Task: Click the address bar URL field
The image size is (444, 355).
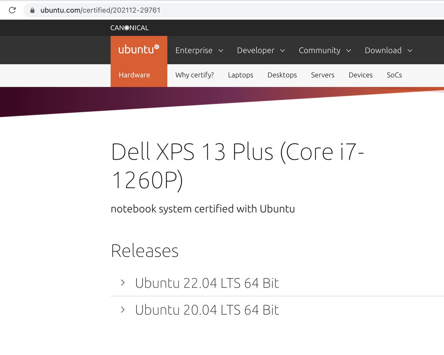Action: pos(233,10)
